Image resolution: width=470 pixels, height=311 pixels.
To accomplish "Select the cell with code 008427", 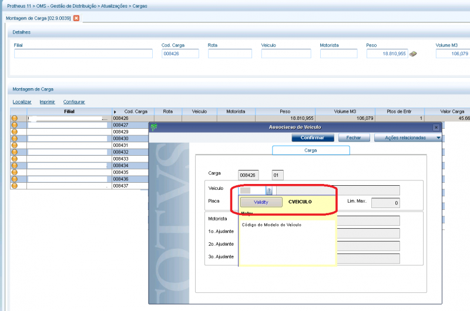I will (130, 125).
